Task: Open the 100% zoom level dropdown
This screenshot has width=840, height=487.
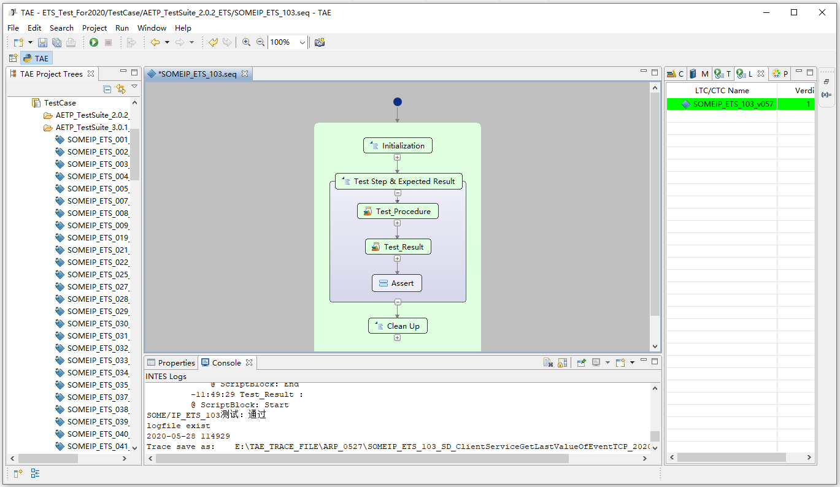Action: click(x=302, y=42)
